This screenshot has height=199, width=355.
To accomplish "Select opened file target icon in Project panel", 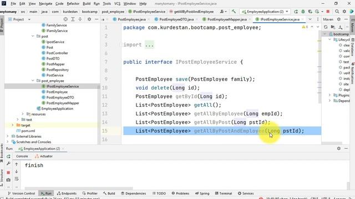I will click(x=65, y=19).
